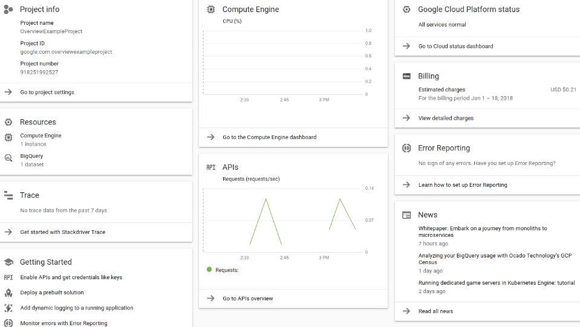Click the arrow beside Go to Cloud status dashboard
Viewport: 580px width, 327px height.
click(x=406, y=46)
